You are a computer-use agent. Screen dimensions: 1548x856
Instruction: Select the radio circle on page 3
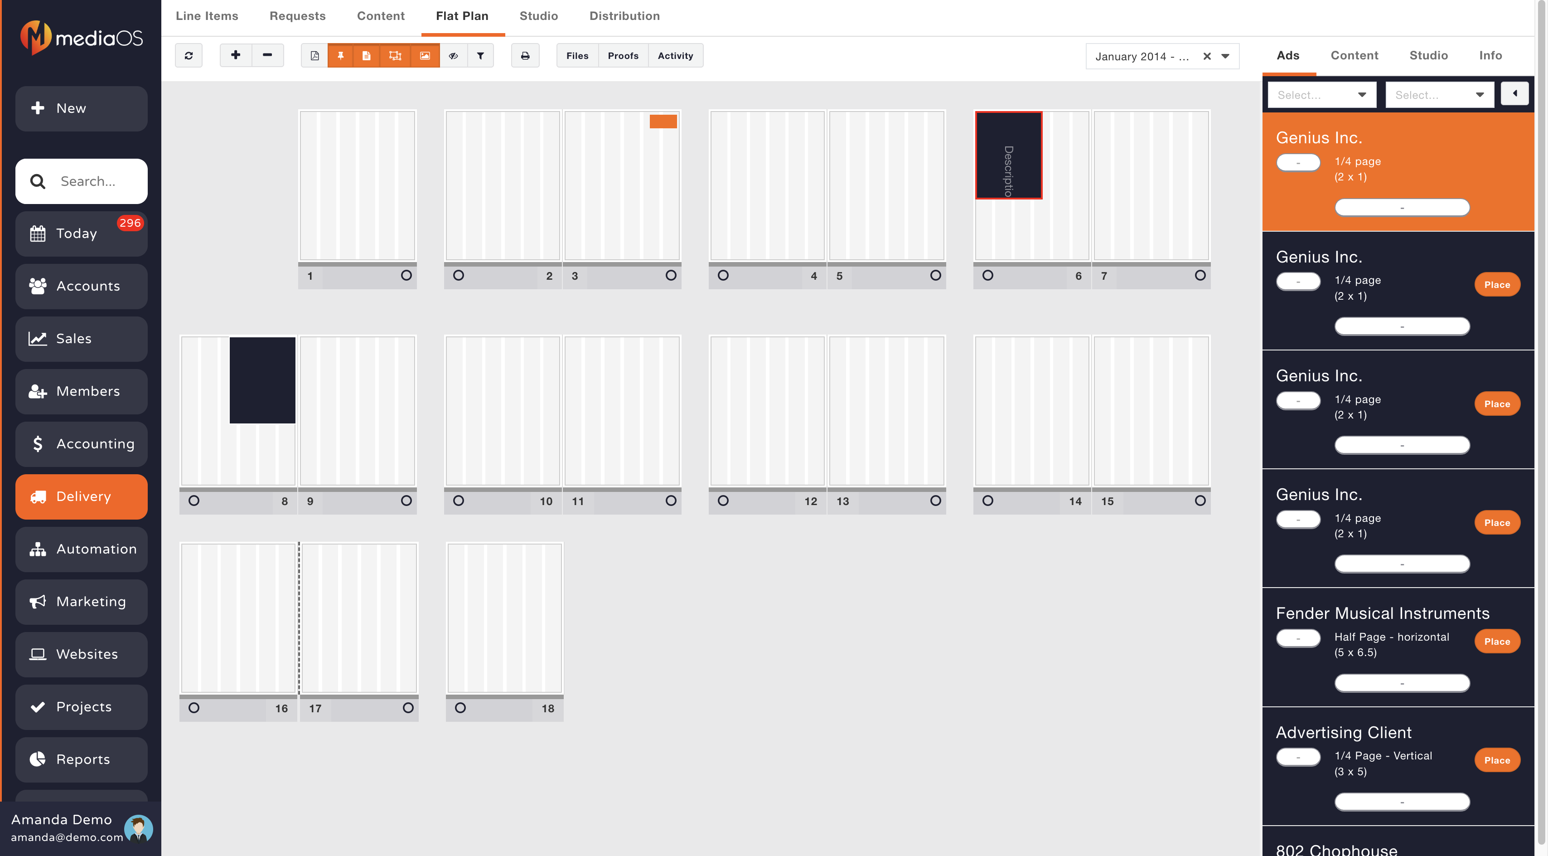coord(671,275)
